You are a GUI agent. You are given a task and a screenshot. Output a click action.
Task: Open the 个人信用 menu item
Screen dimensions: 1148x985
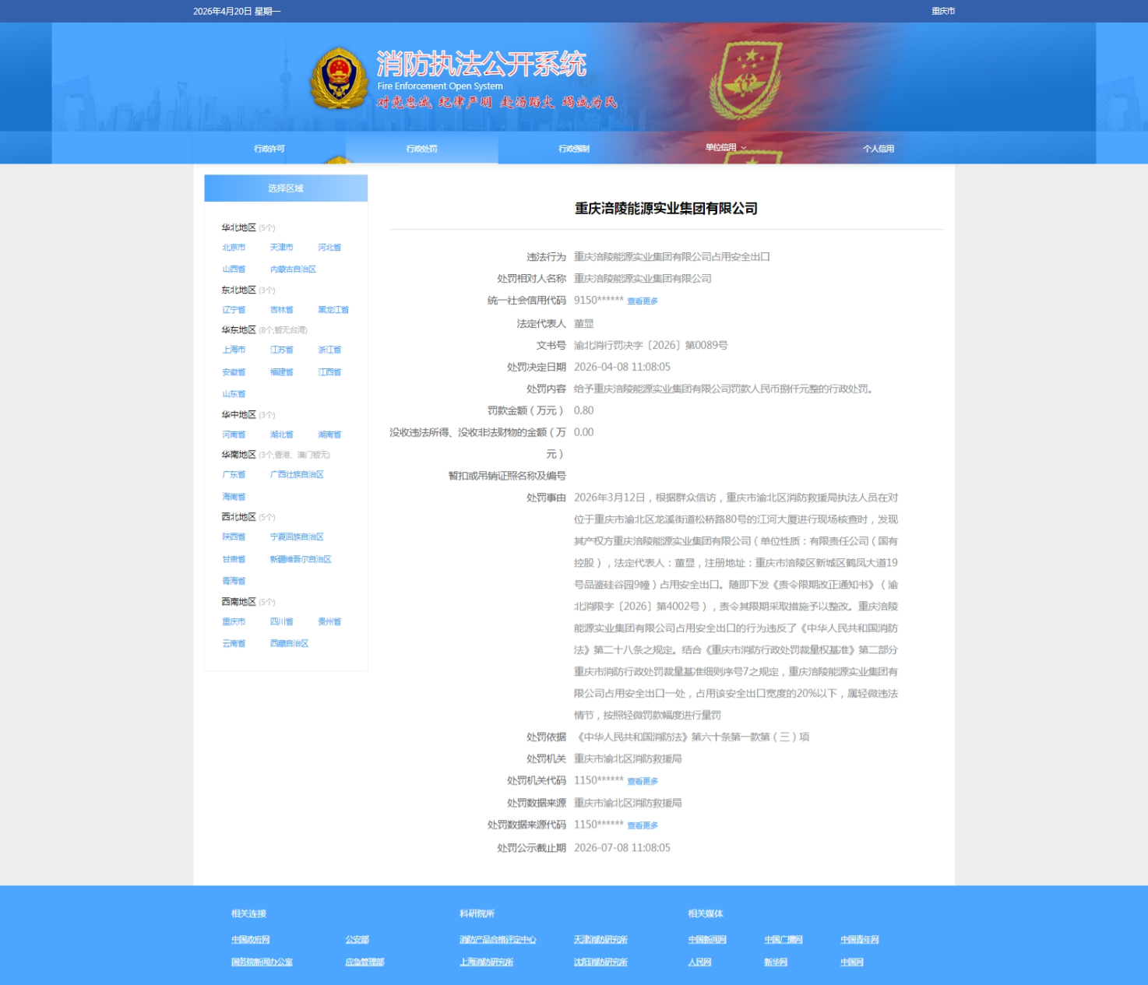click(x=878, y=149)
